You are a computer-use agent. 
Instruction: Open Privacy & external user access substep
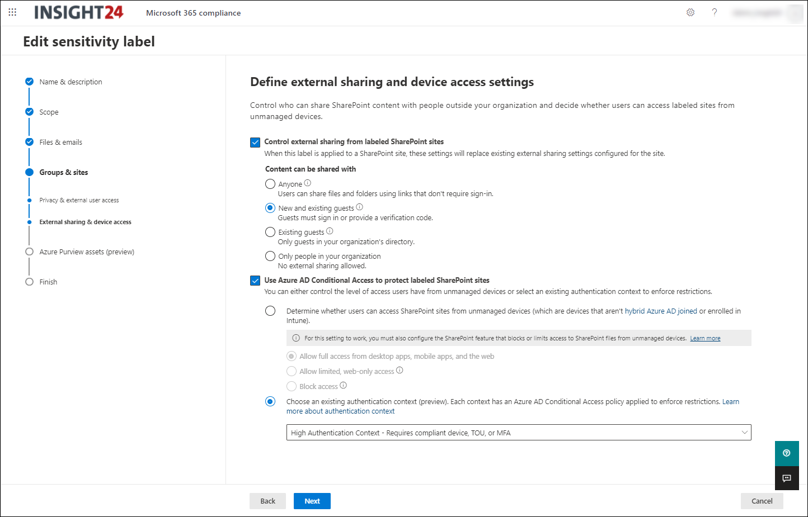click(x=79, y=200)
